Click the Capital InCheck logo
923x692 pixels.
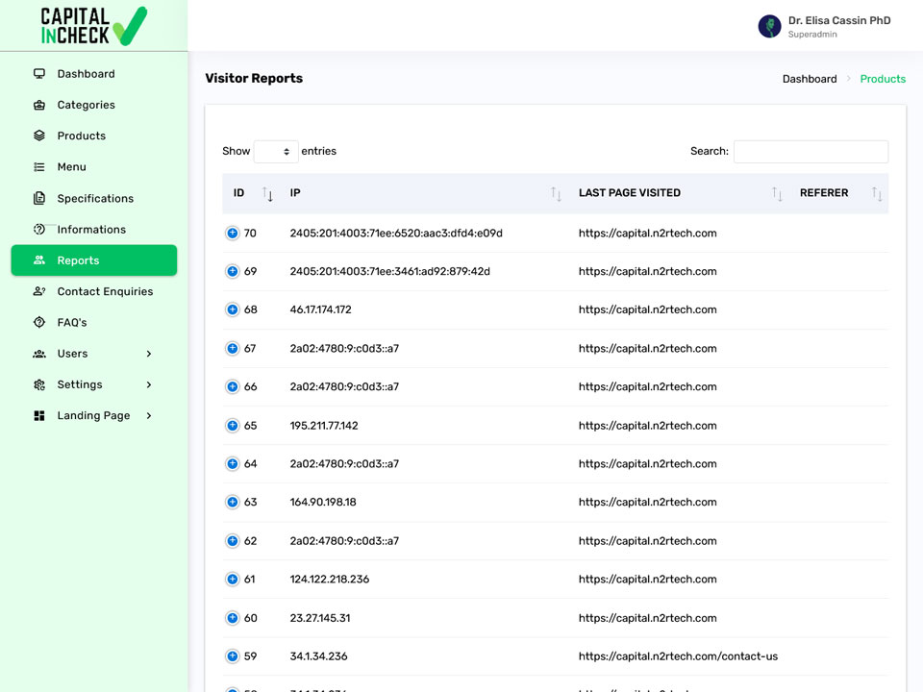pyautogui.click(x=93, y=26)
